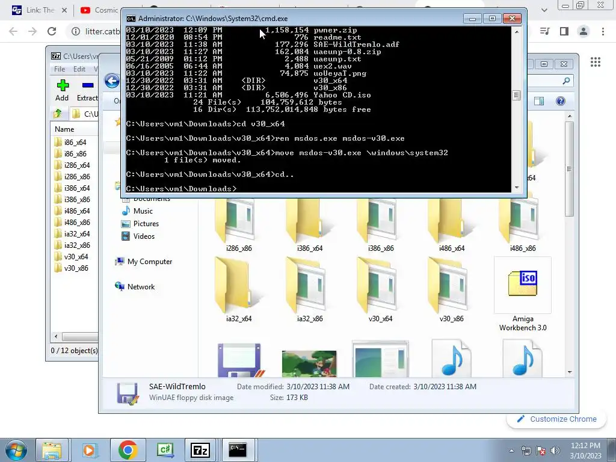Click the cmd window title bar icon
The height and width of the screenshot is (462, 616).
pos(131,19)
